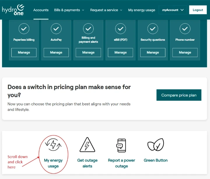210x179 pixels.
Task: Click the Green Button leaf icon
Action: click(155, 145)
